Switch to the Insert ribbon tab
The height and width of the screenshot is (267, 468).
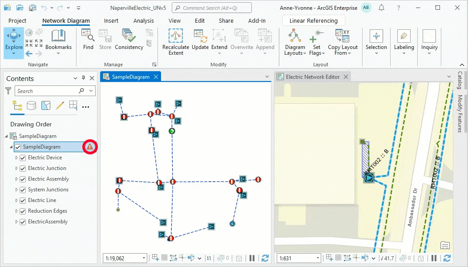111,20
